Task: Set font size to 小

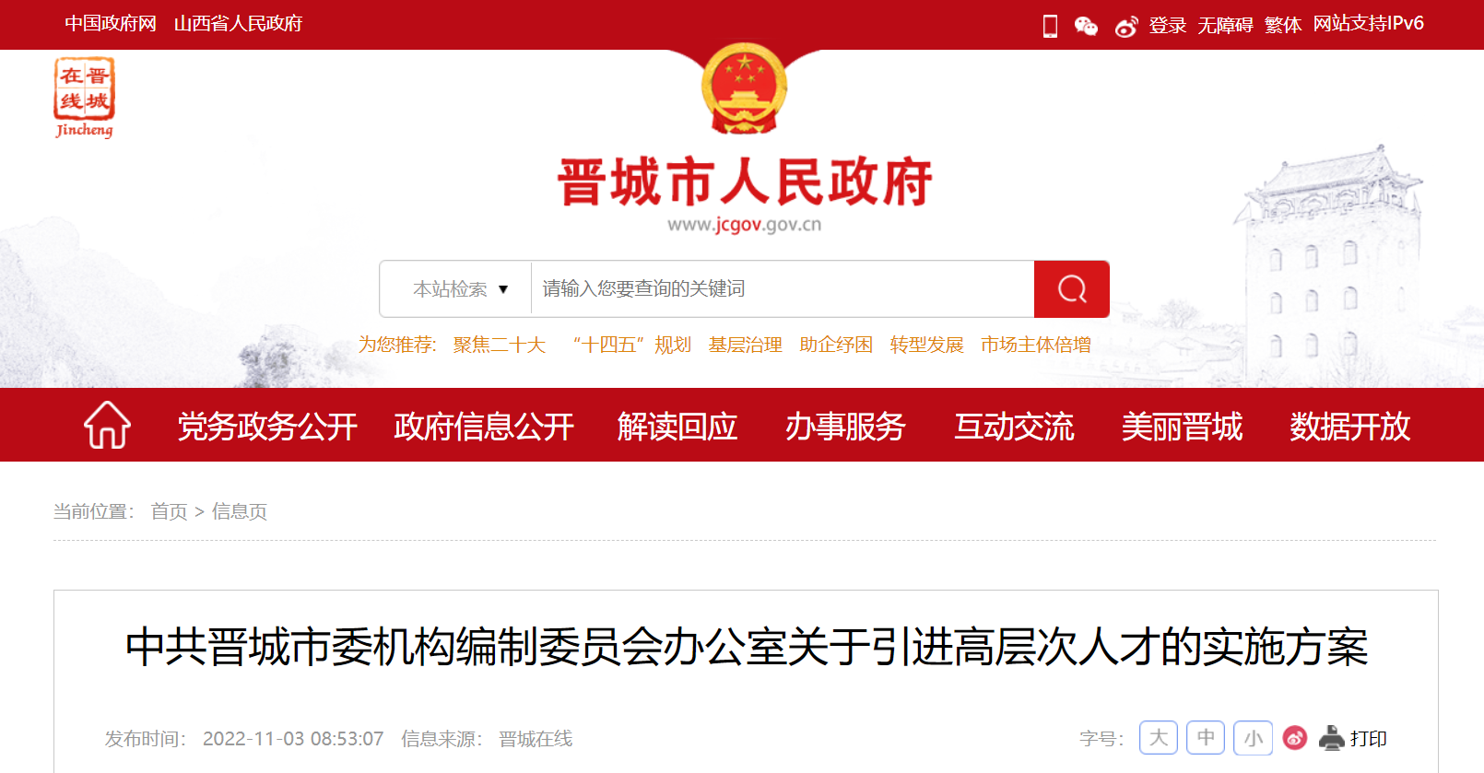Action: [x=1254, y=738]
